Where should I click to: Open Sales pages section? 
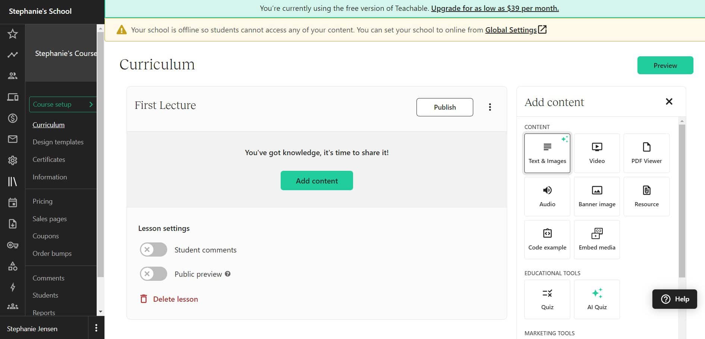point(50,219)
